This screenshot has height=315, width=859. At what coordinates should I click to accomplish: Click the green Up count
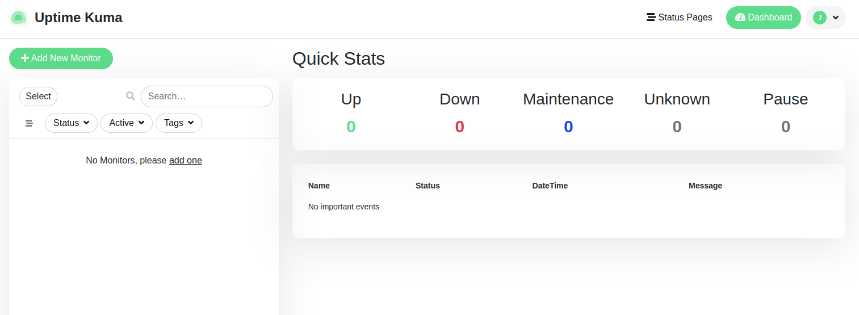351,127
